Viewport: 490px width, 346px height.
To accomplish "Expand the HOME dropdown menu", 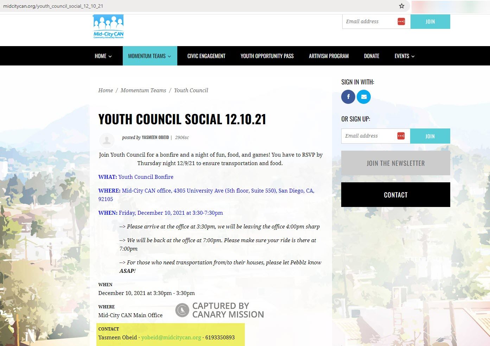I will click(103, 56).
